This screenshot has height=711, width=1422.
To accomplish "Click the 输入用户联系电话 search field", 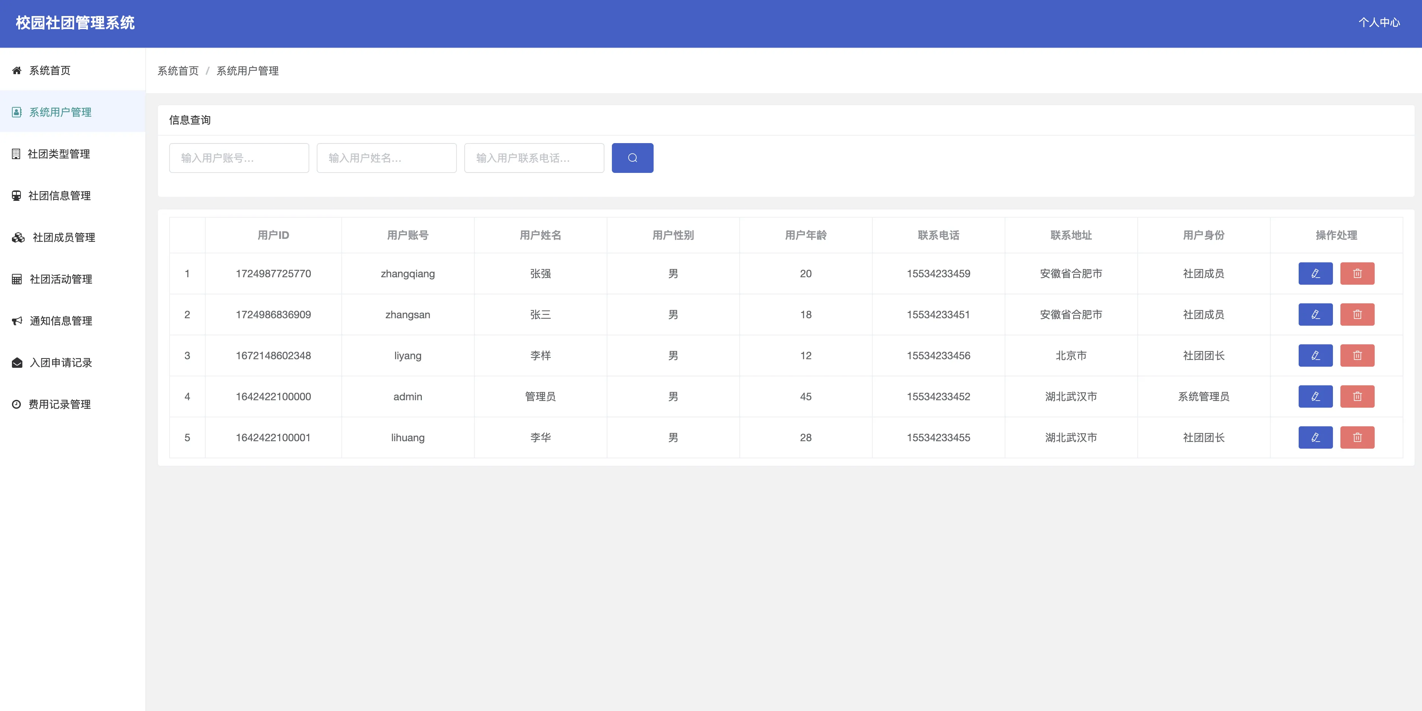I will [533, 158].
